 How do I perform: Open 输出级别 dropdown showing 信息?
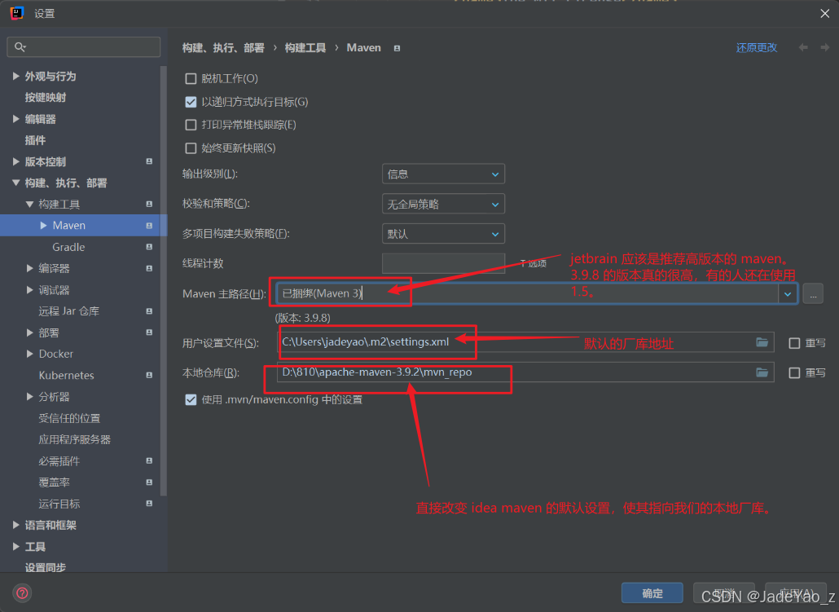pos(444,174)
